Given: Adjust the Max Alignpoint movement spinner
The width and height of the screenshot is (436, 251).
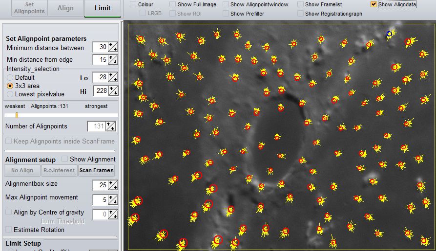Looking at the screenshot, I should coord(113,200).
